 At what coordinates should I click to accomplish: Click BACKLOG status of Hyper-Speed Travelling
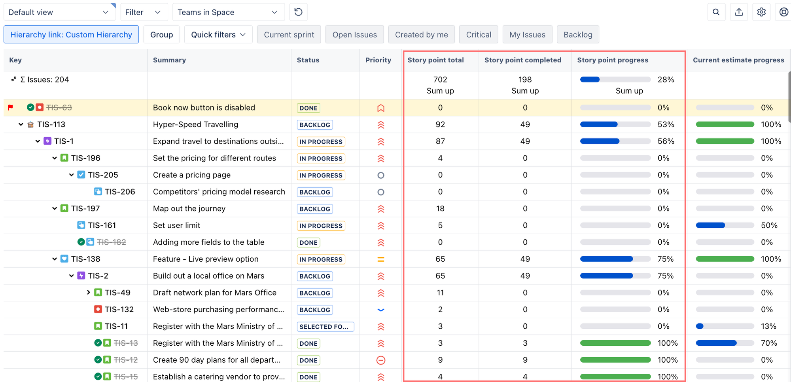(315, 125)
